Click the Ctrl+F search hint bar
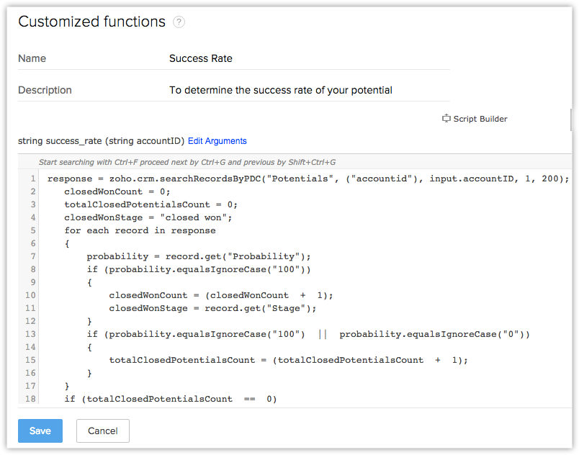The height and width of the screenshot is (455, 579). click(x=187, y=163)
